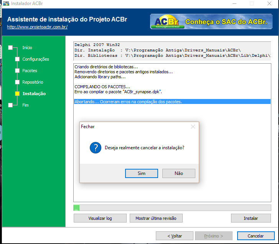
Task: Close the Fechar dialog with its X
Action: [x=193, y=127]
